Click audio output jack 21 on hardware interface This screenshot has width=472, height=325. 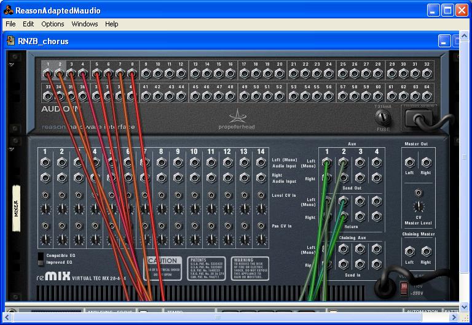(x=294, y=74)
